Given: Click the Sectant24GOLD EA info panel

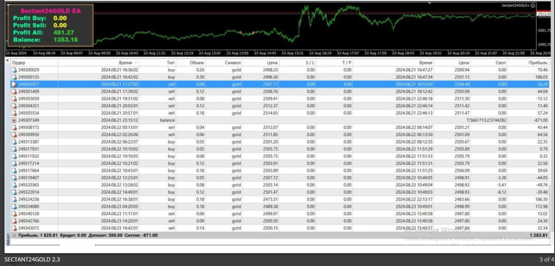Looking at the screenshot, I should pyautogui.click(x=50, y=25).
